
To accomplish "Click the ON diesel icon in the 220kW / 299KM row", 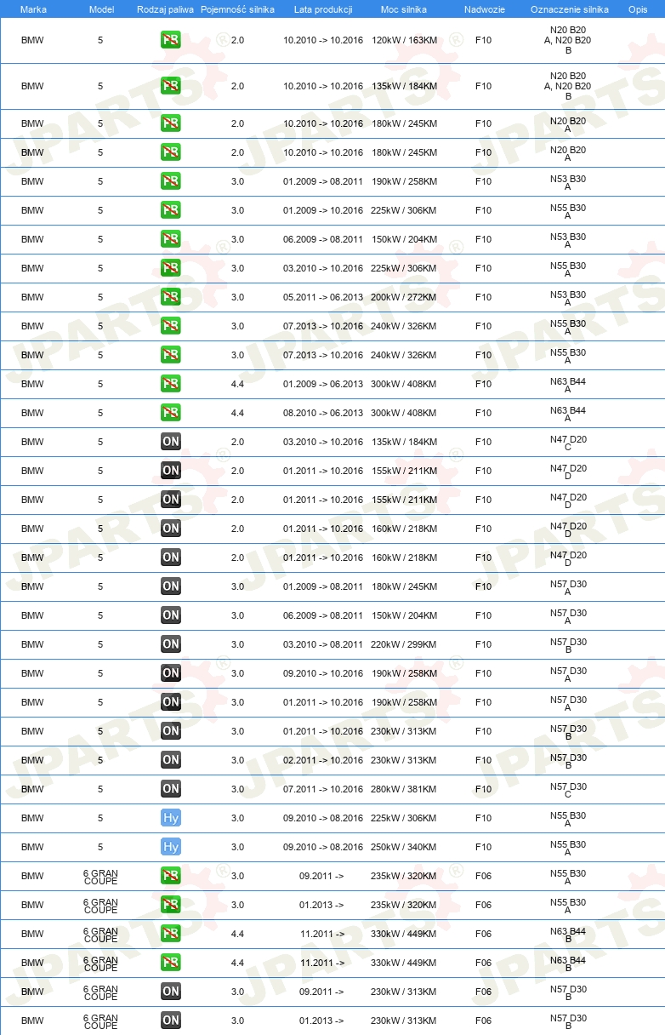I will (171, 644).
